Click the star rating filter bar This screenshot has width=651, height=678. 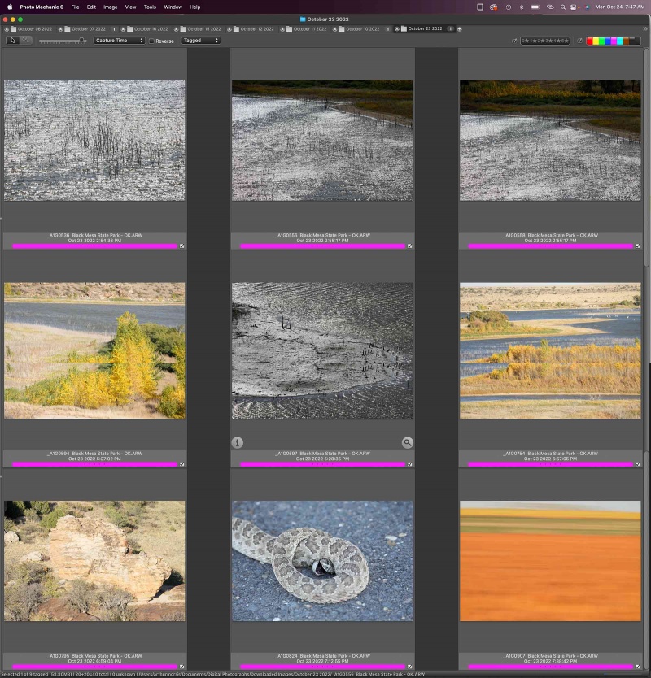(x=545, y=41)
